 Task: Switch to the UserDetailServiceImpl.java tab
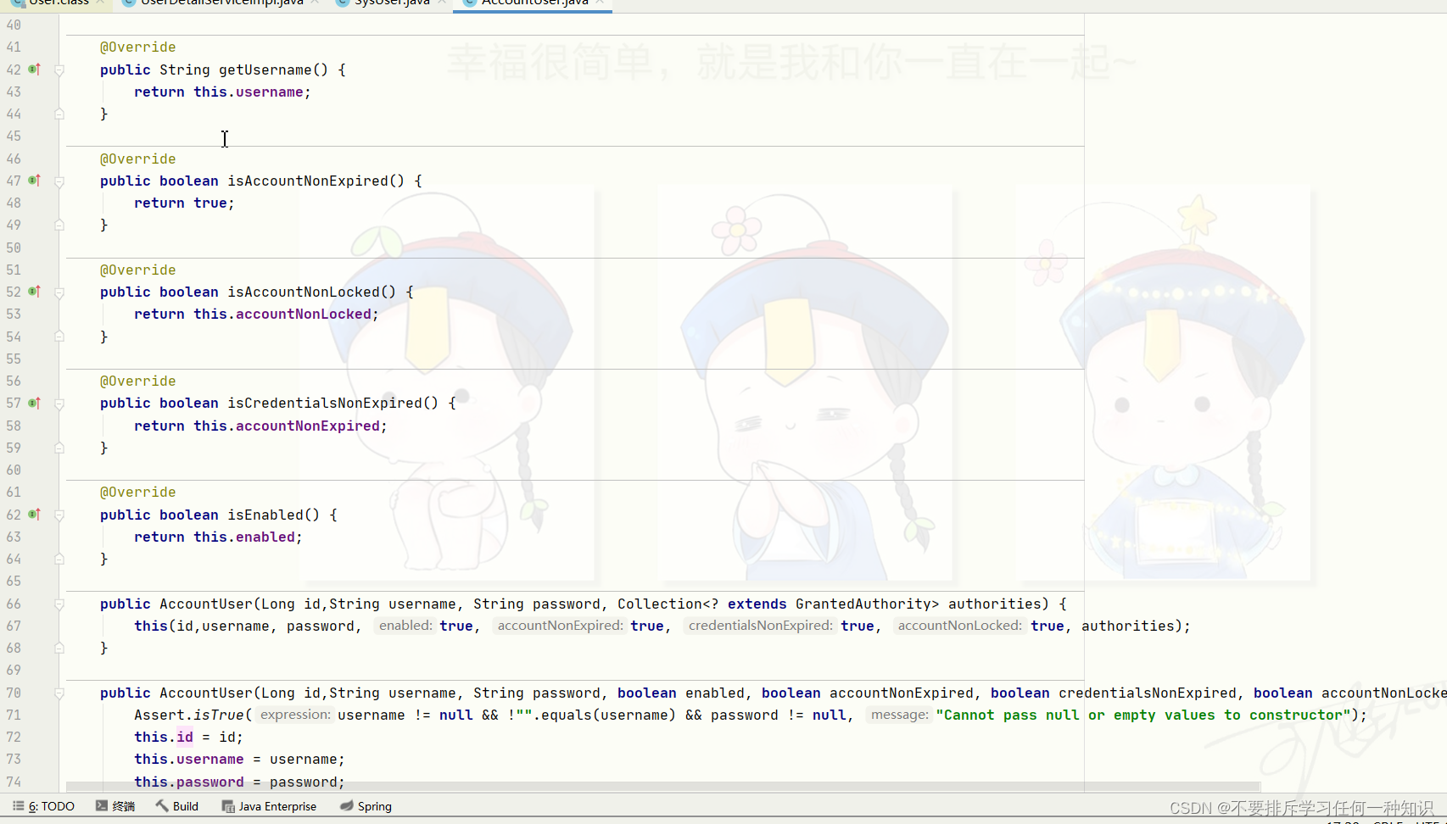tap(221, 3)
